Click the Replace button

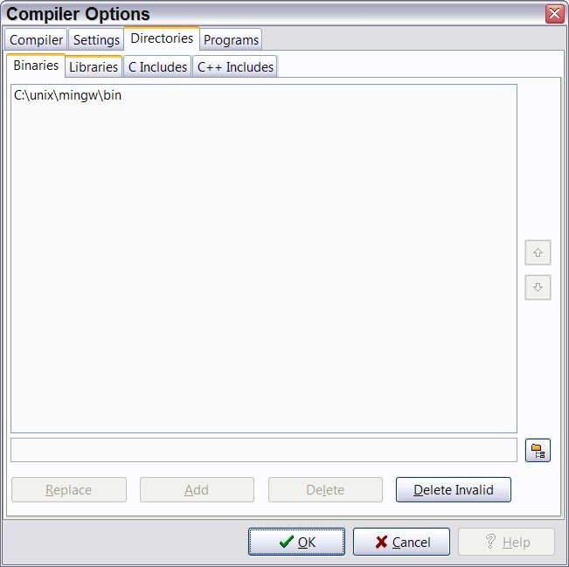tap(69, 490)
